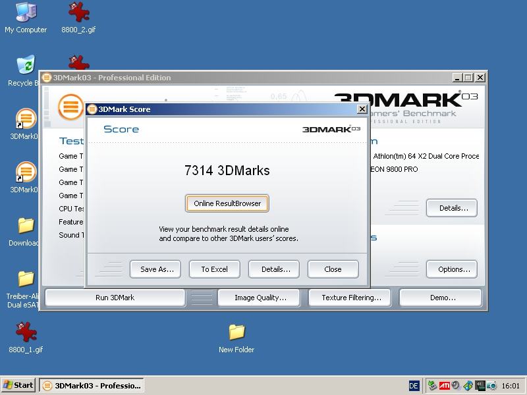This screenshot has width=527, height=395.
Task: Click the 3DMark03 taskbar button
Action: (92, 385)
